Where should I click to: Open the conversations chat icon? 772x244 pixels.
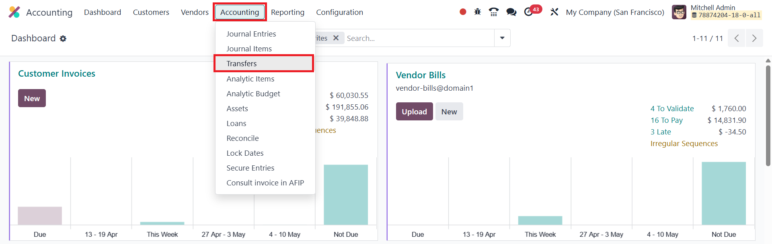(x=511, y=12)
